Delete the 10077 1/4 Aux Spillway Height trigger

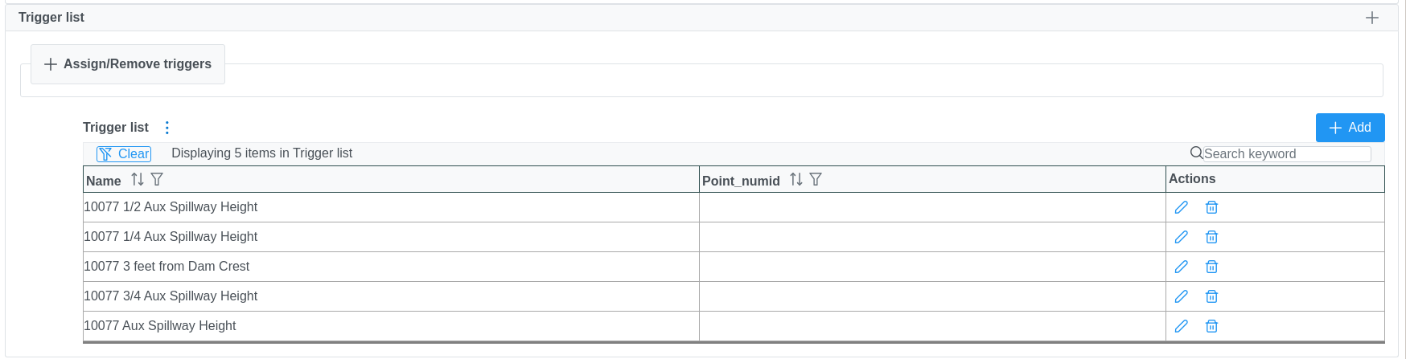[1211, 237]
